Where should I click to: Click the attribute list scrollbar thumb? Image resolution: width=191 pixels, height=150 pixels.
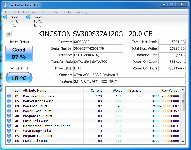coord(183,102)
